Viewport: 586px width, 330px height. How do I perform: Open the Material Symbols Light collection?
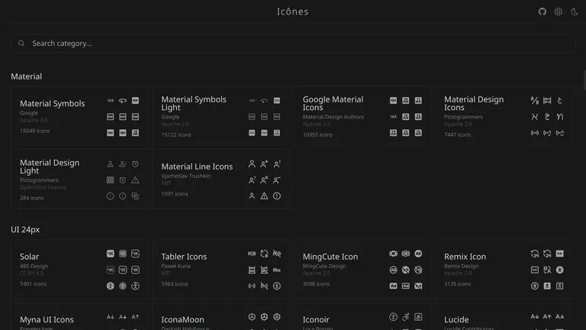221,116
